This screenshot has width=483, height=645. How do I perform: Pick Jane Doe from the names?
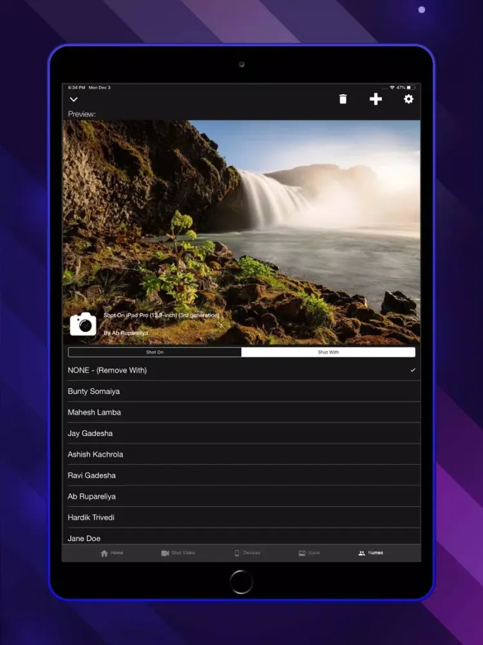241,537
